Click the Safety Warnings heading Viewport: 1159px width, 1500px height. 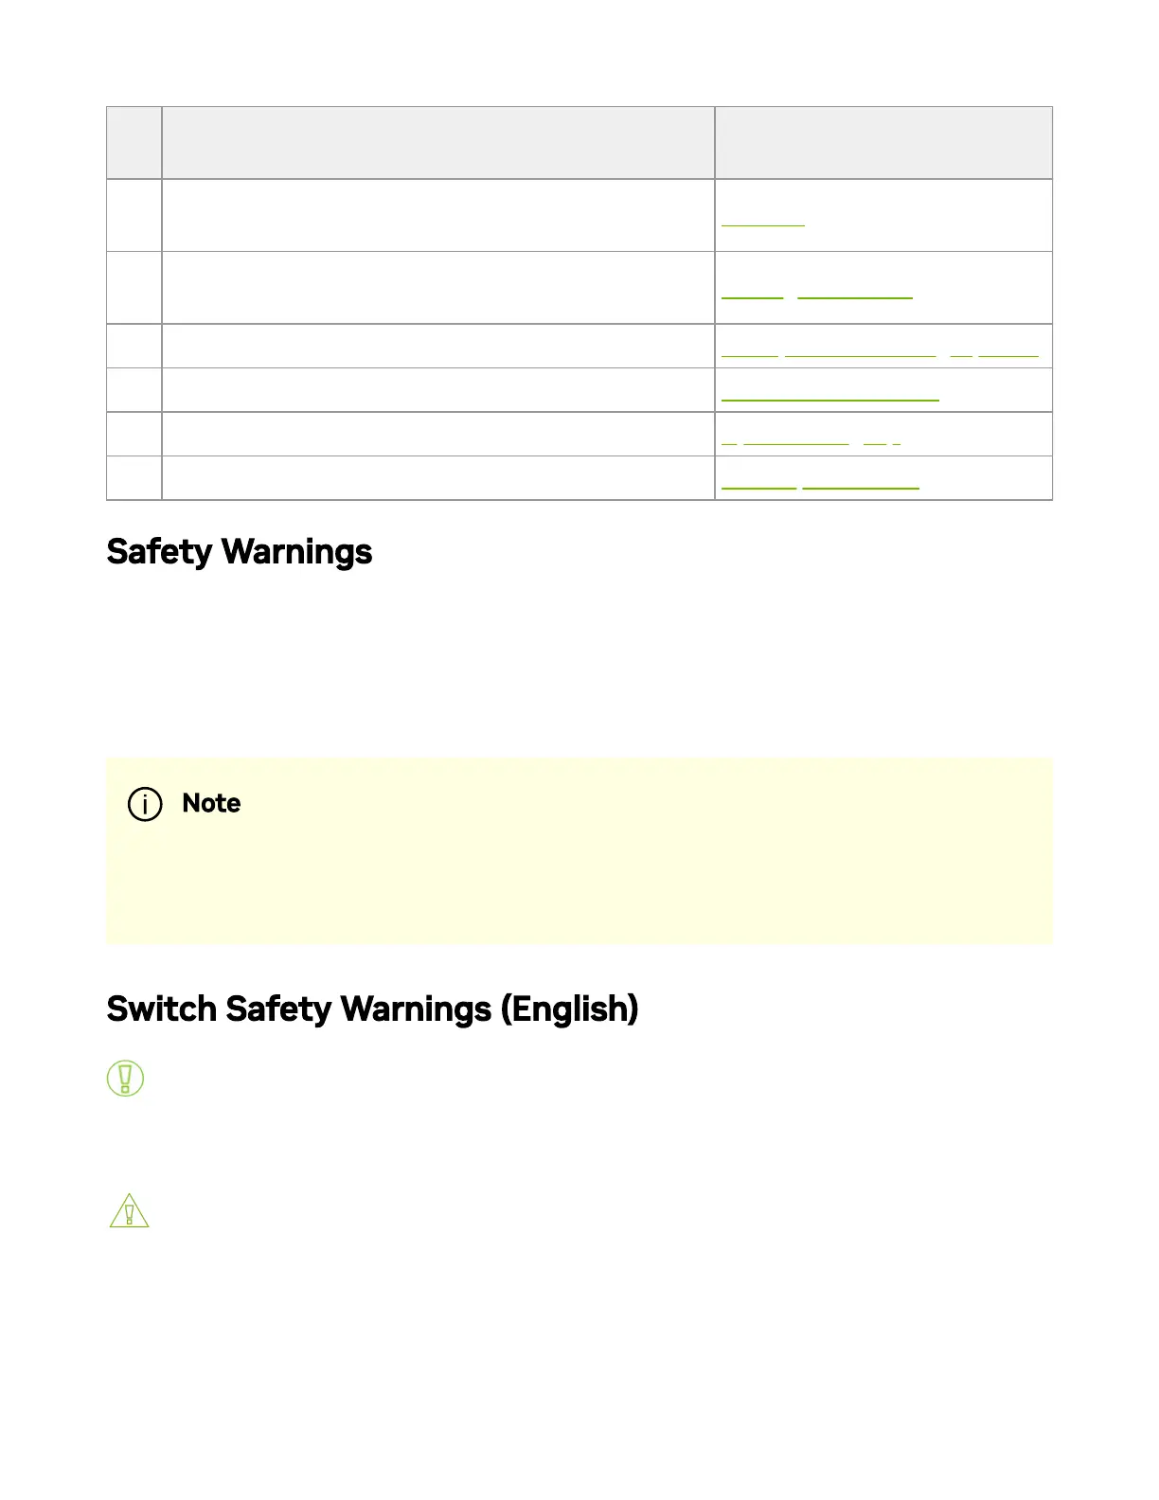[x=240, y=552]
